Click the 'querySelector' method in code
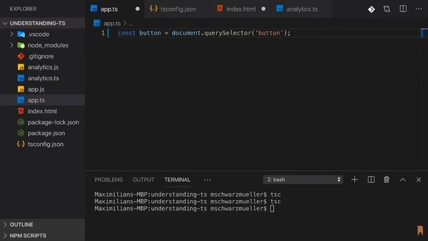Image resolution: width=428 pixels, height=241 pixels. (x=227, y=33)
